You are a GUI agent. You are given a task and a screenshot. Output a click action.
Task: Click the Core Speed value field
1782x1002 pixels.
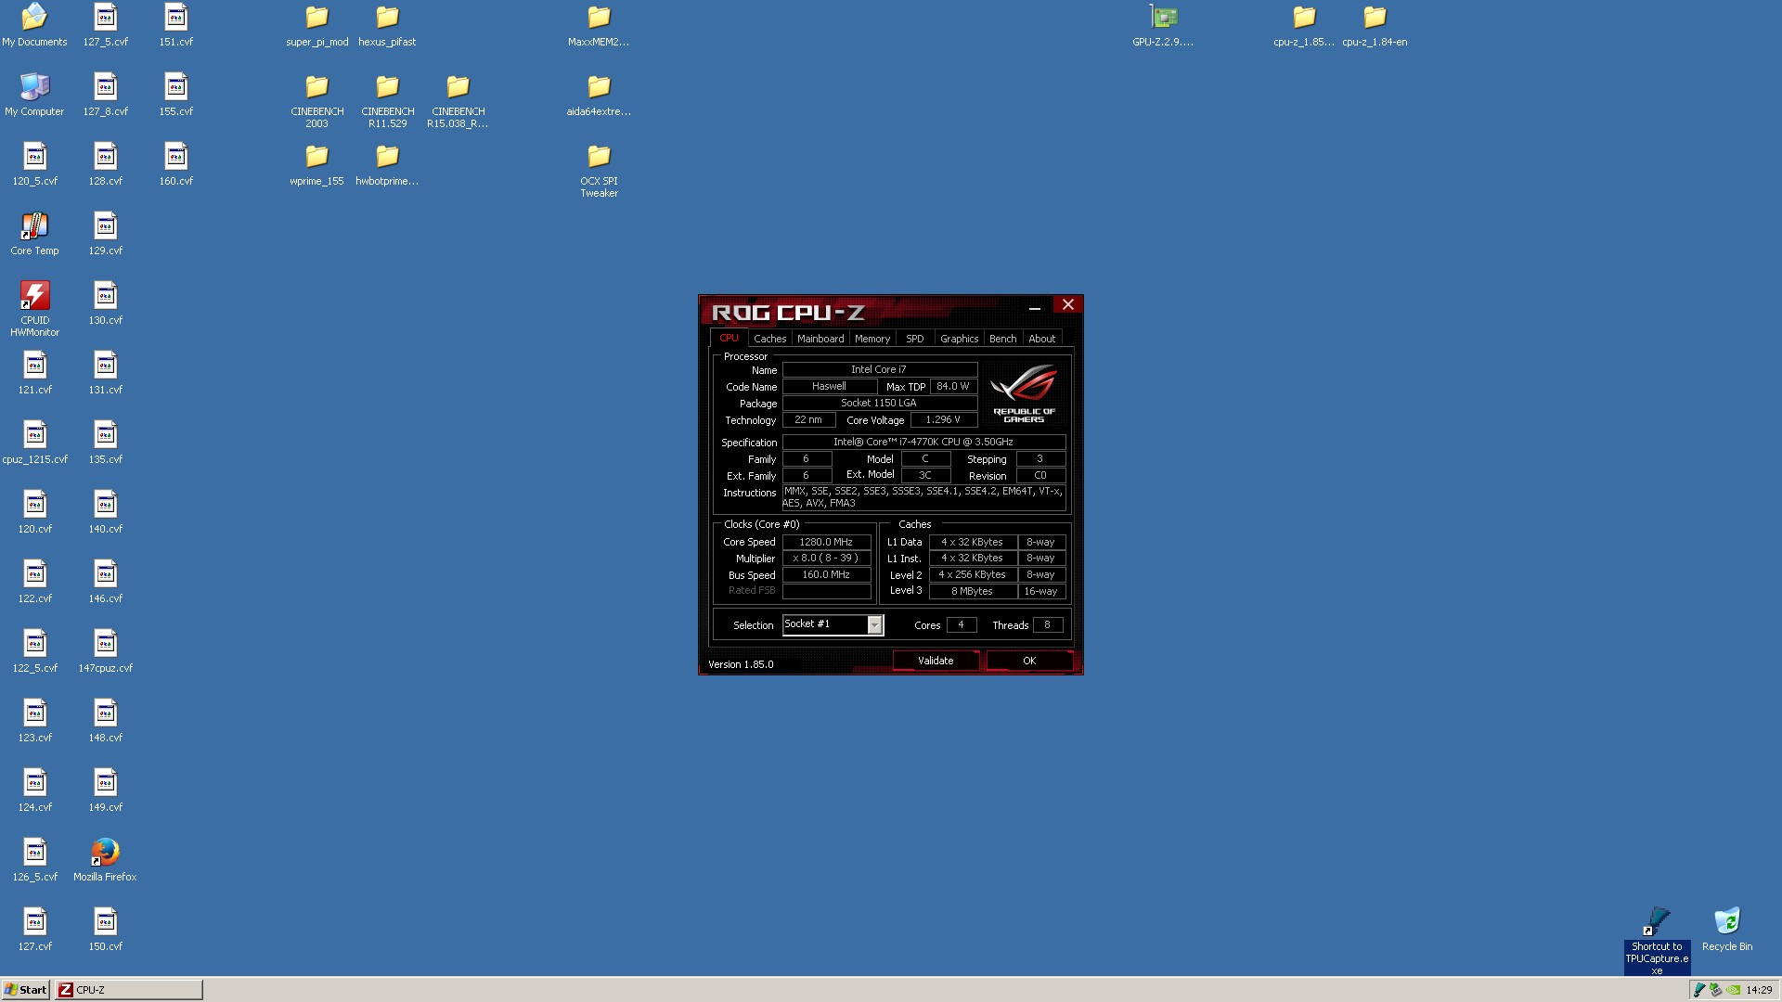pos(826,542)
